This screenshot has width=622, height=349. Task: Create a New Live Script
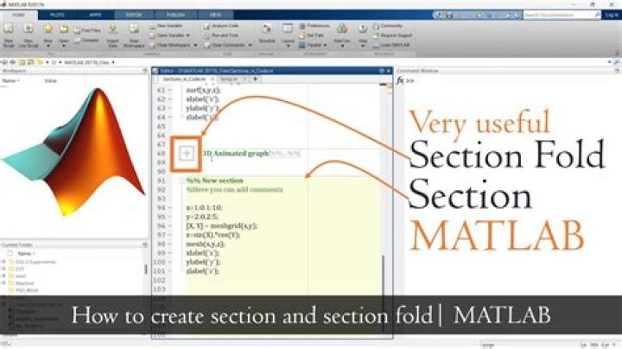pos(28,35)
